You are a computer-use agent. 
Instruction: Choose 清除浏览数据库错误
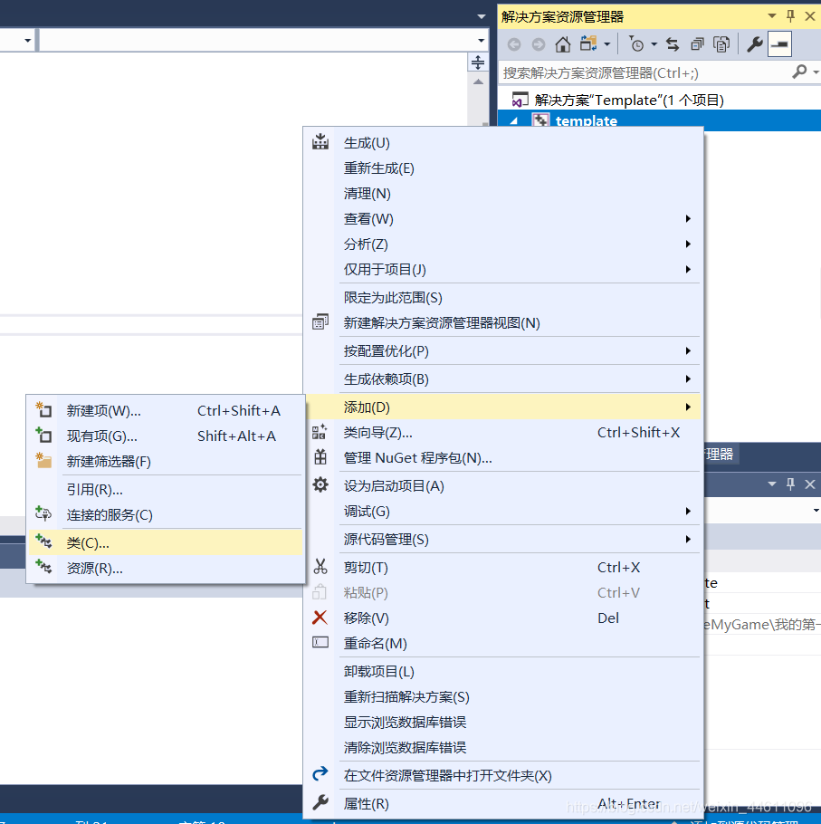(502, 747)
